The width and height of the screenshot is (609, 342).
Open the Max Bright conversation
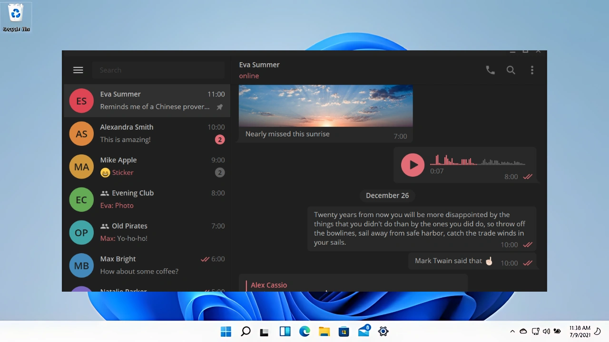[147, 266]
